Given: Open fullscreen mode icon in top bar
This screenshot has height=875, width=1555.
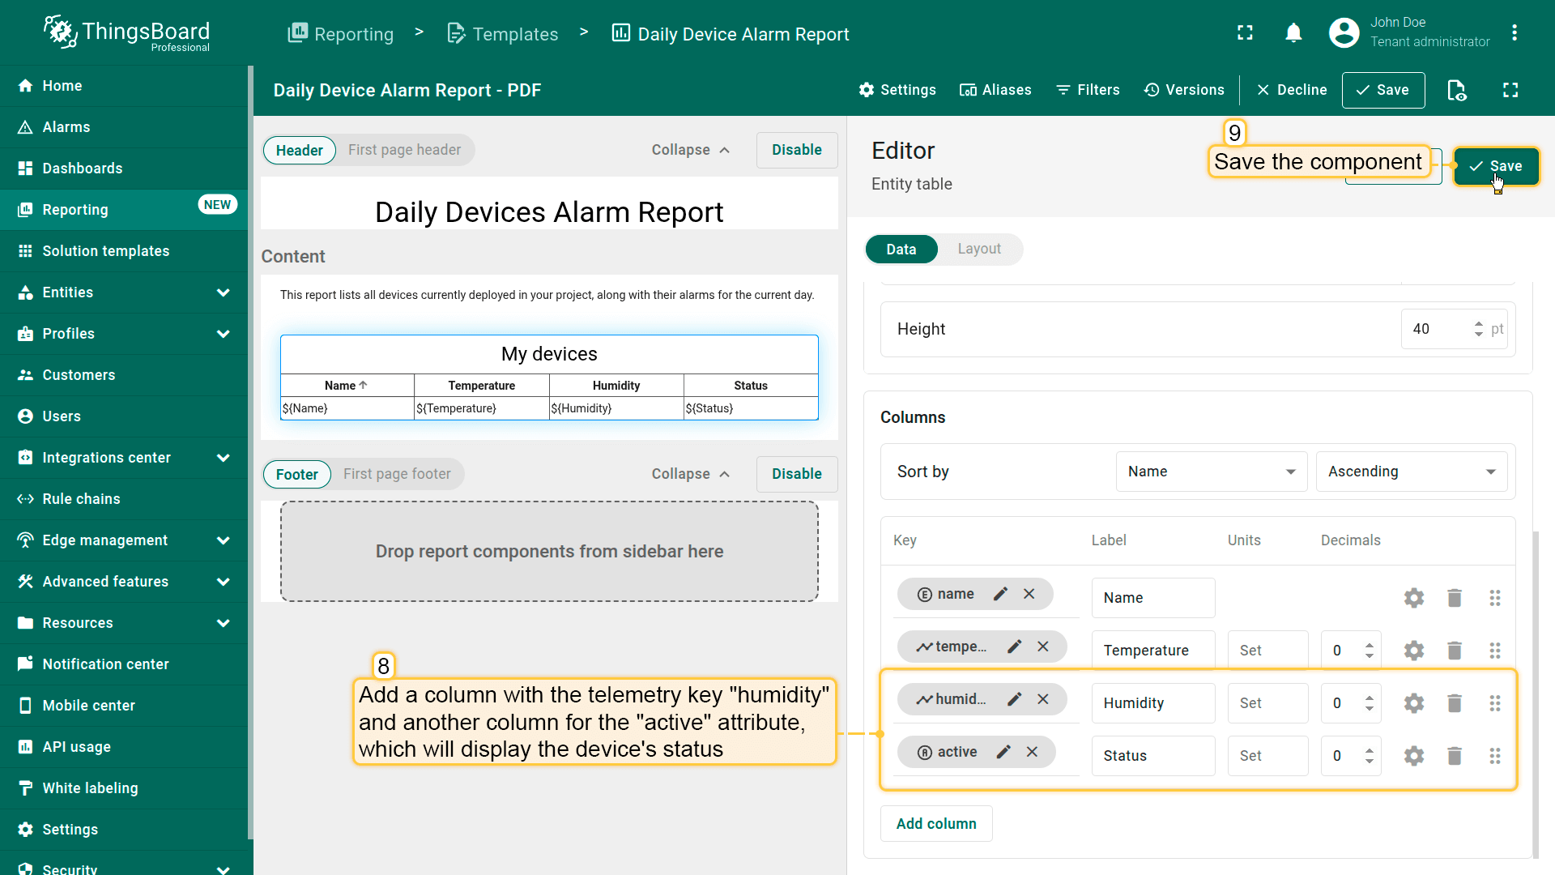Looking at the screenshot, I should 1245,33.
